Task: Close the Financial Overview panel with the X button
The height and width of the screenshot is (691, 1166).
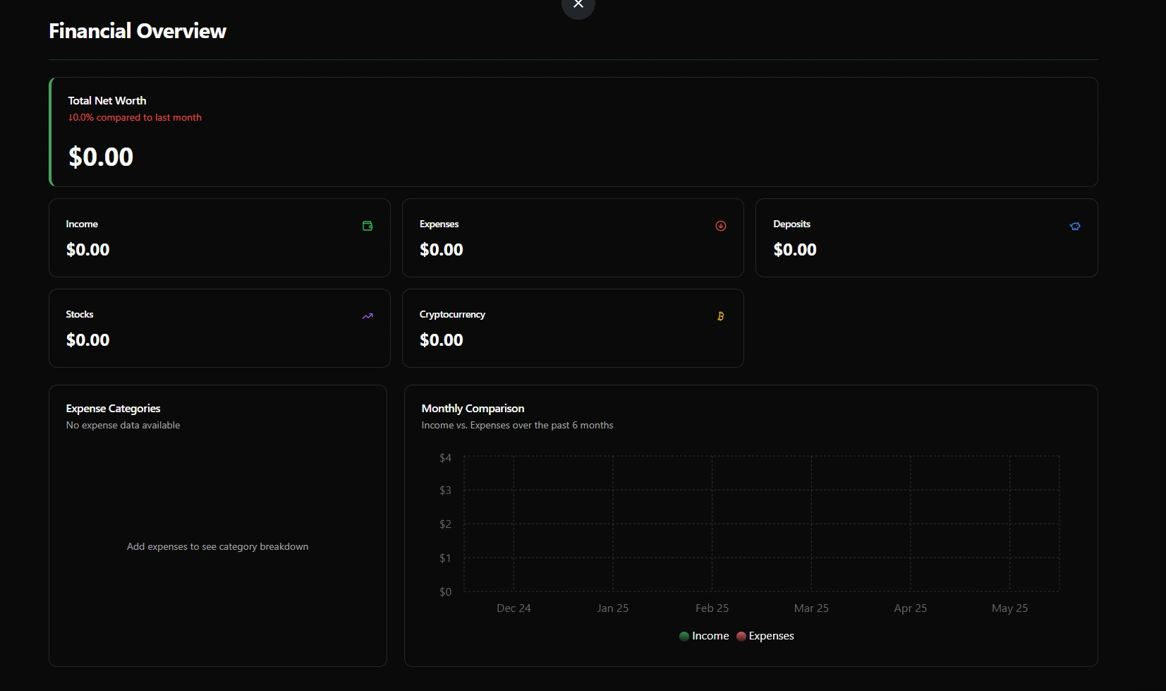Action: (x=578, y=4)
